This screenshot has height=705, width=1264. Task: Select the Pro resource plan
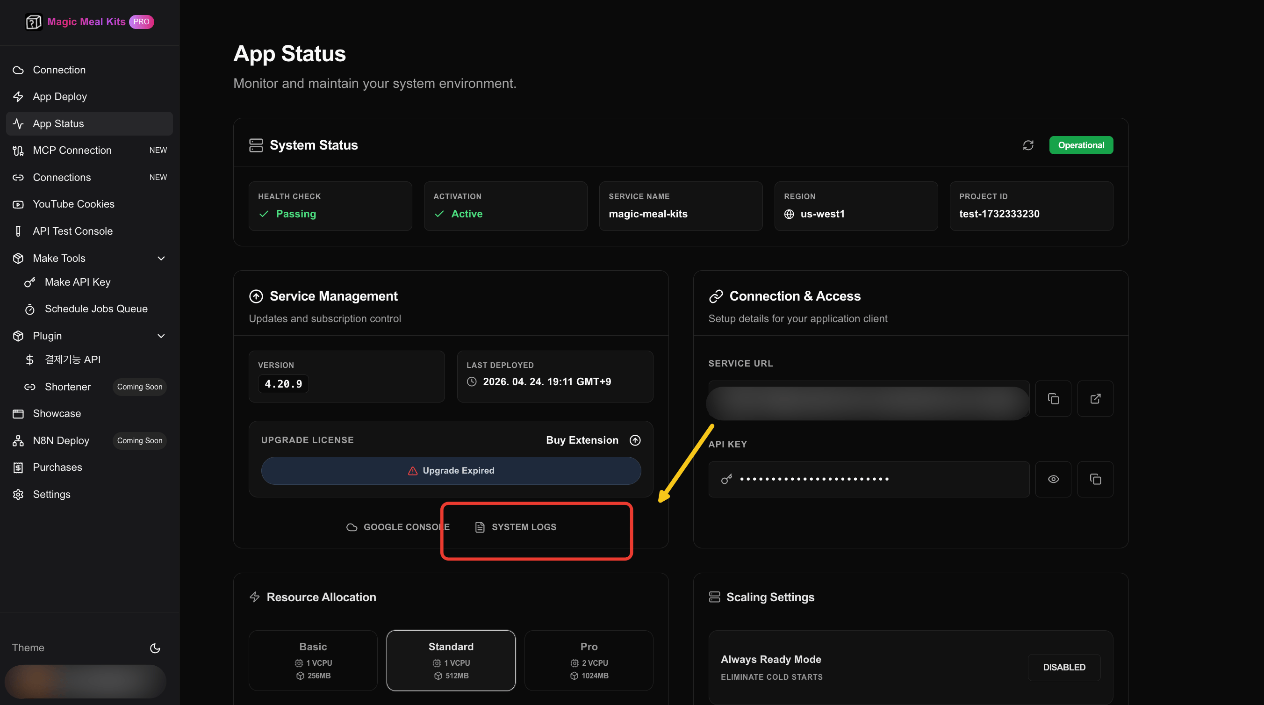589,661
